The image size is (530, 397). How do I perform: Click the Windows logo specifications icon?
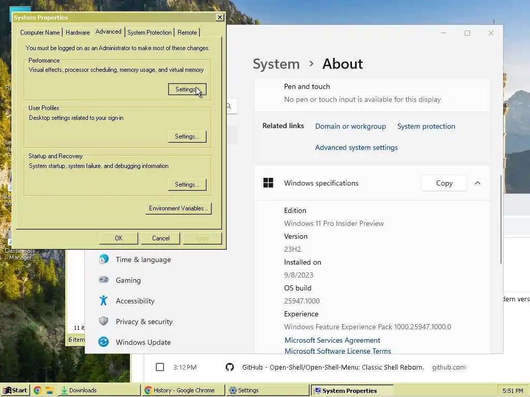[x=269, y=183]
